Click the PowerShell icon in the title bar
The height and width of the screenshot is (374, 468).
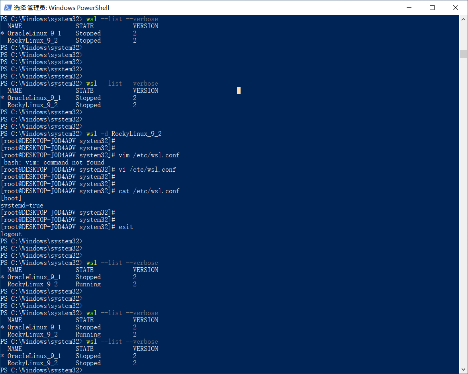(7, 8)
